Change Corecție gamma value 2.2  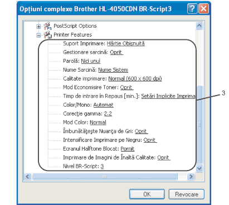(108, 113)
